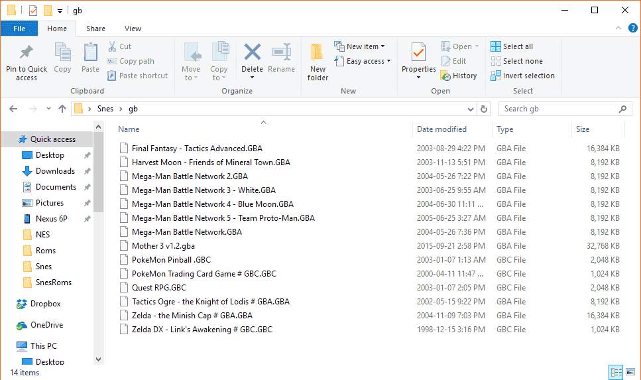Screen dimensions: 641x380
Task: Open the Recent locations dropdown arrow
Action: [48, 109]
